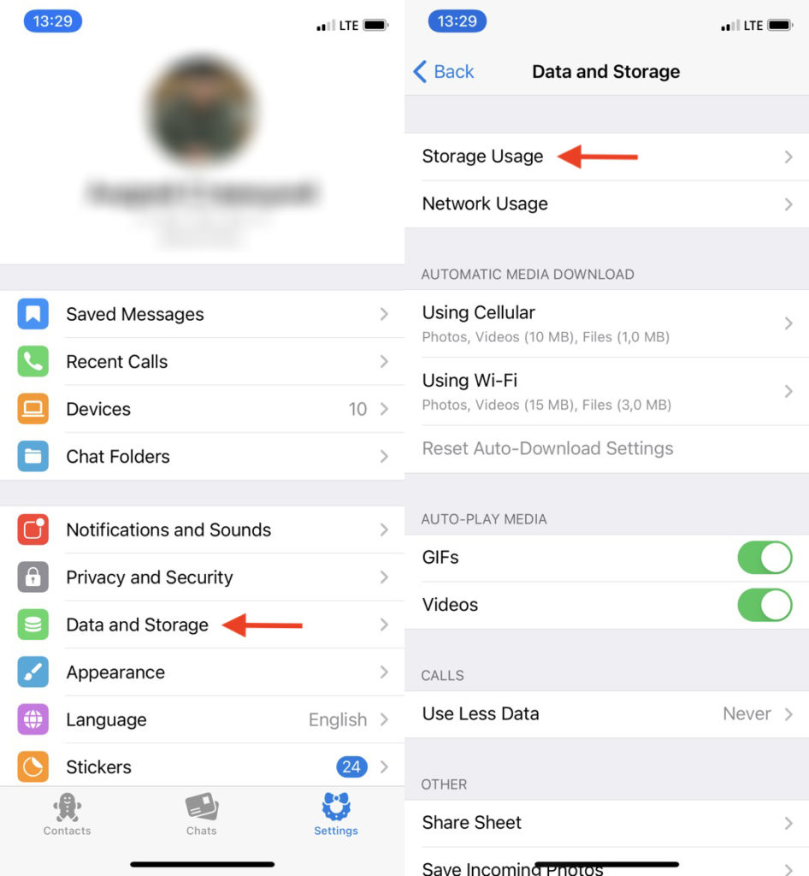Open Using Cellular download settings chevron
The width and height of the screenshot is (809, 876).
coord(788,323)
